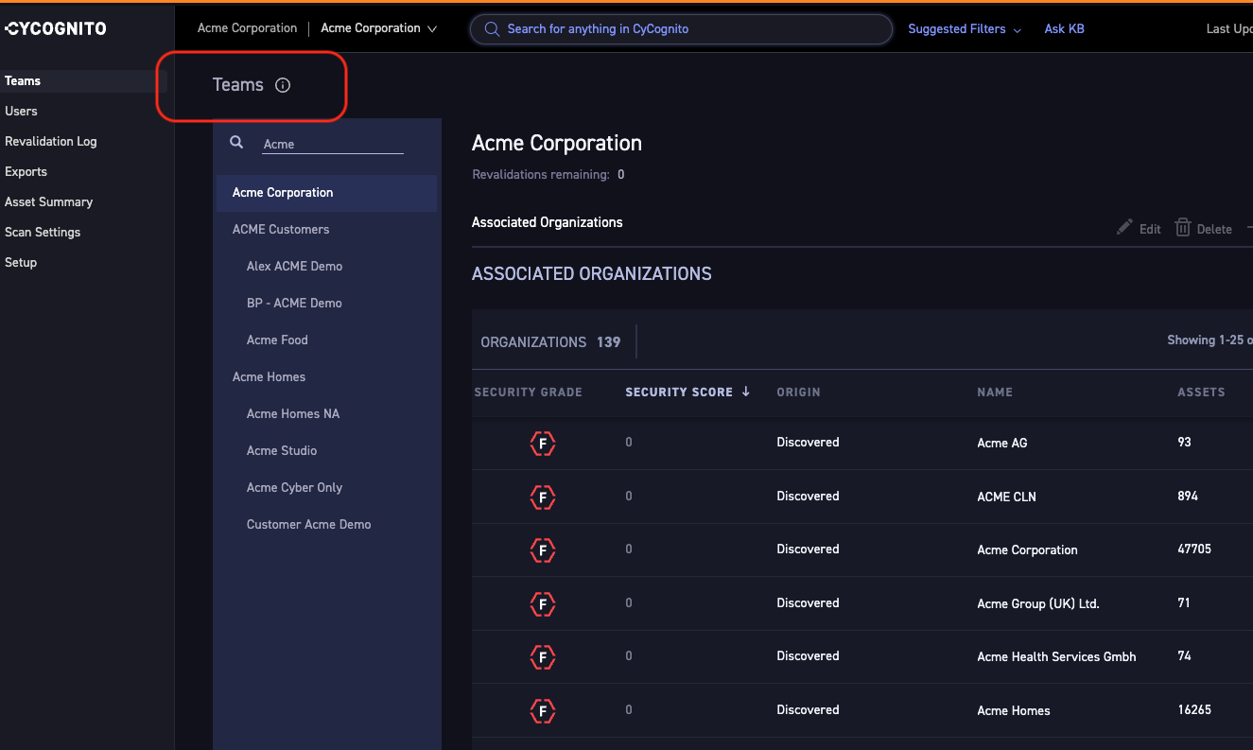Click the F grade badge for Acme AG
Viewport: 1253px width, 750px height.
click(543, 443)
